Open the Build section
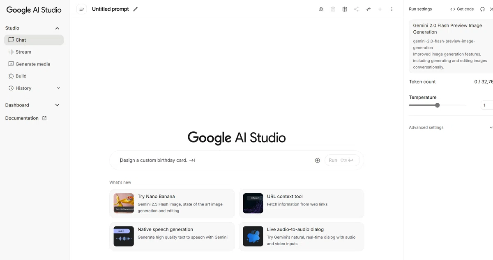 34,76
